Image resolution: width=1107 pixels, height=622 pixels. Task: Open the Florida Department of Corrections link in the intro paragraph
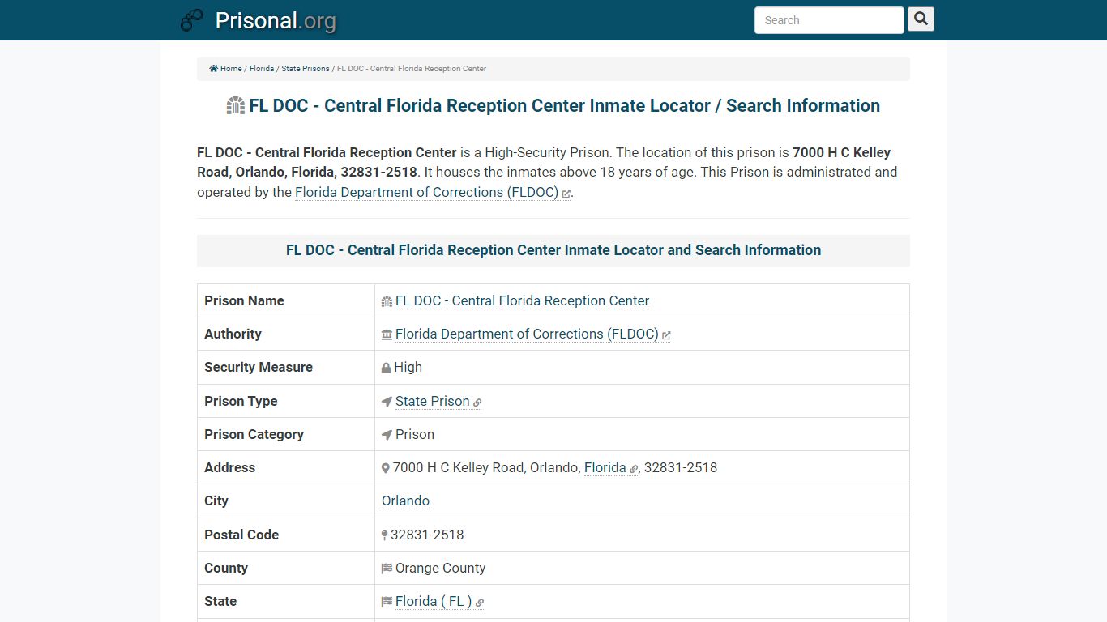point(427,192)
